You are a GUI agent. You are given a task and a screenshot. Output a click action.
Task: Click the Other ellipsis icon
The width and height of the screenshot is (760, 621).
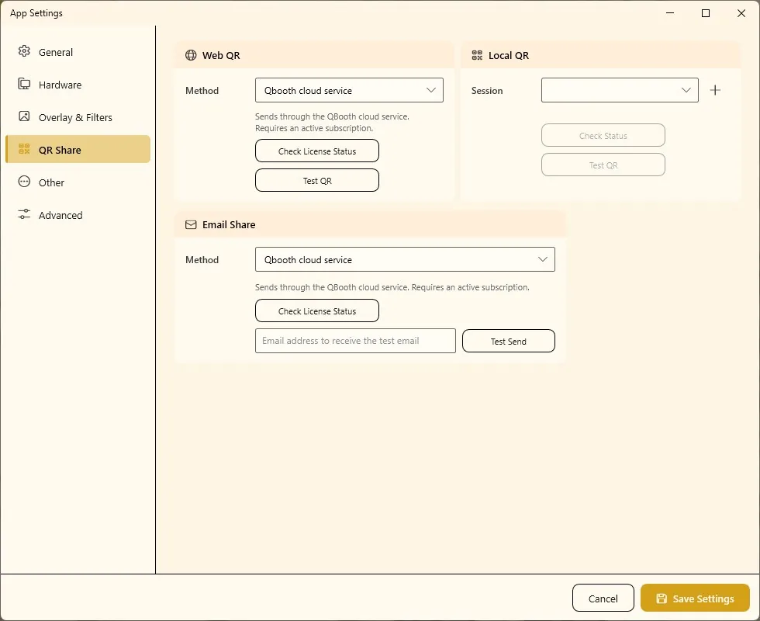point(24,182)
